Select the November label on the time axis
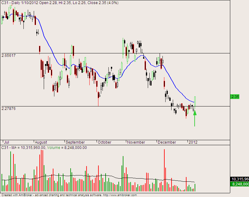Screen dimensions: 249x197 point(136,142)
